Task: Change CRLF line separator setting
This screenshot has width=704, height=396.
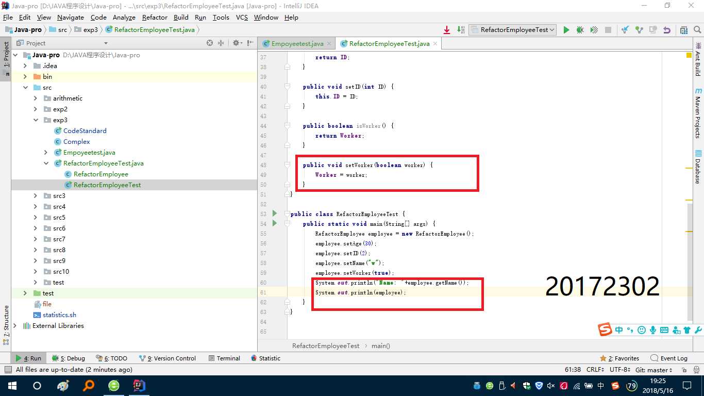Action: [x=595, y=370]
